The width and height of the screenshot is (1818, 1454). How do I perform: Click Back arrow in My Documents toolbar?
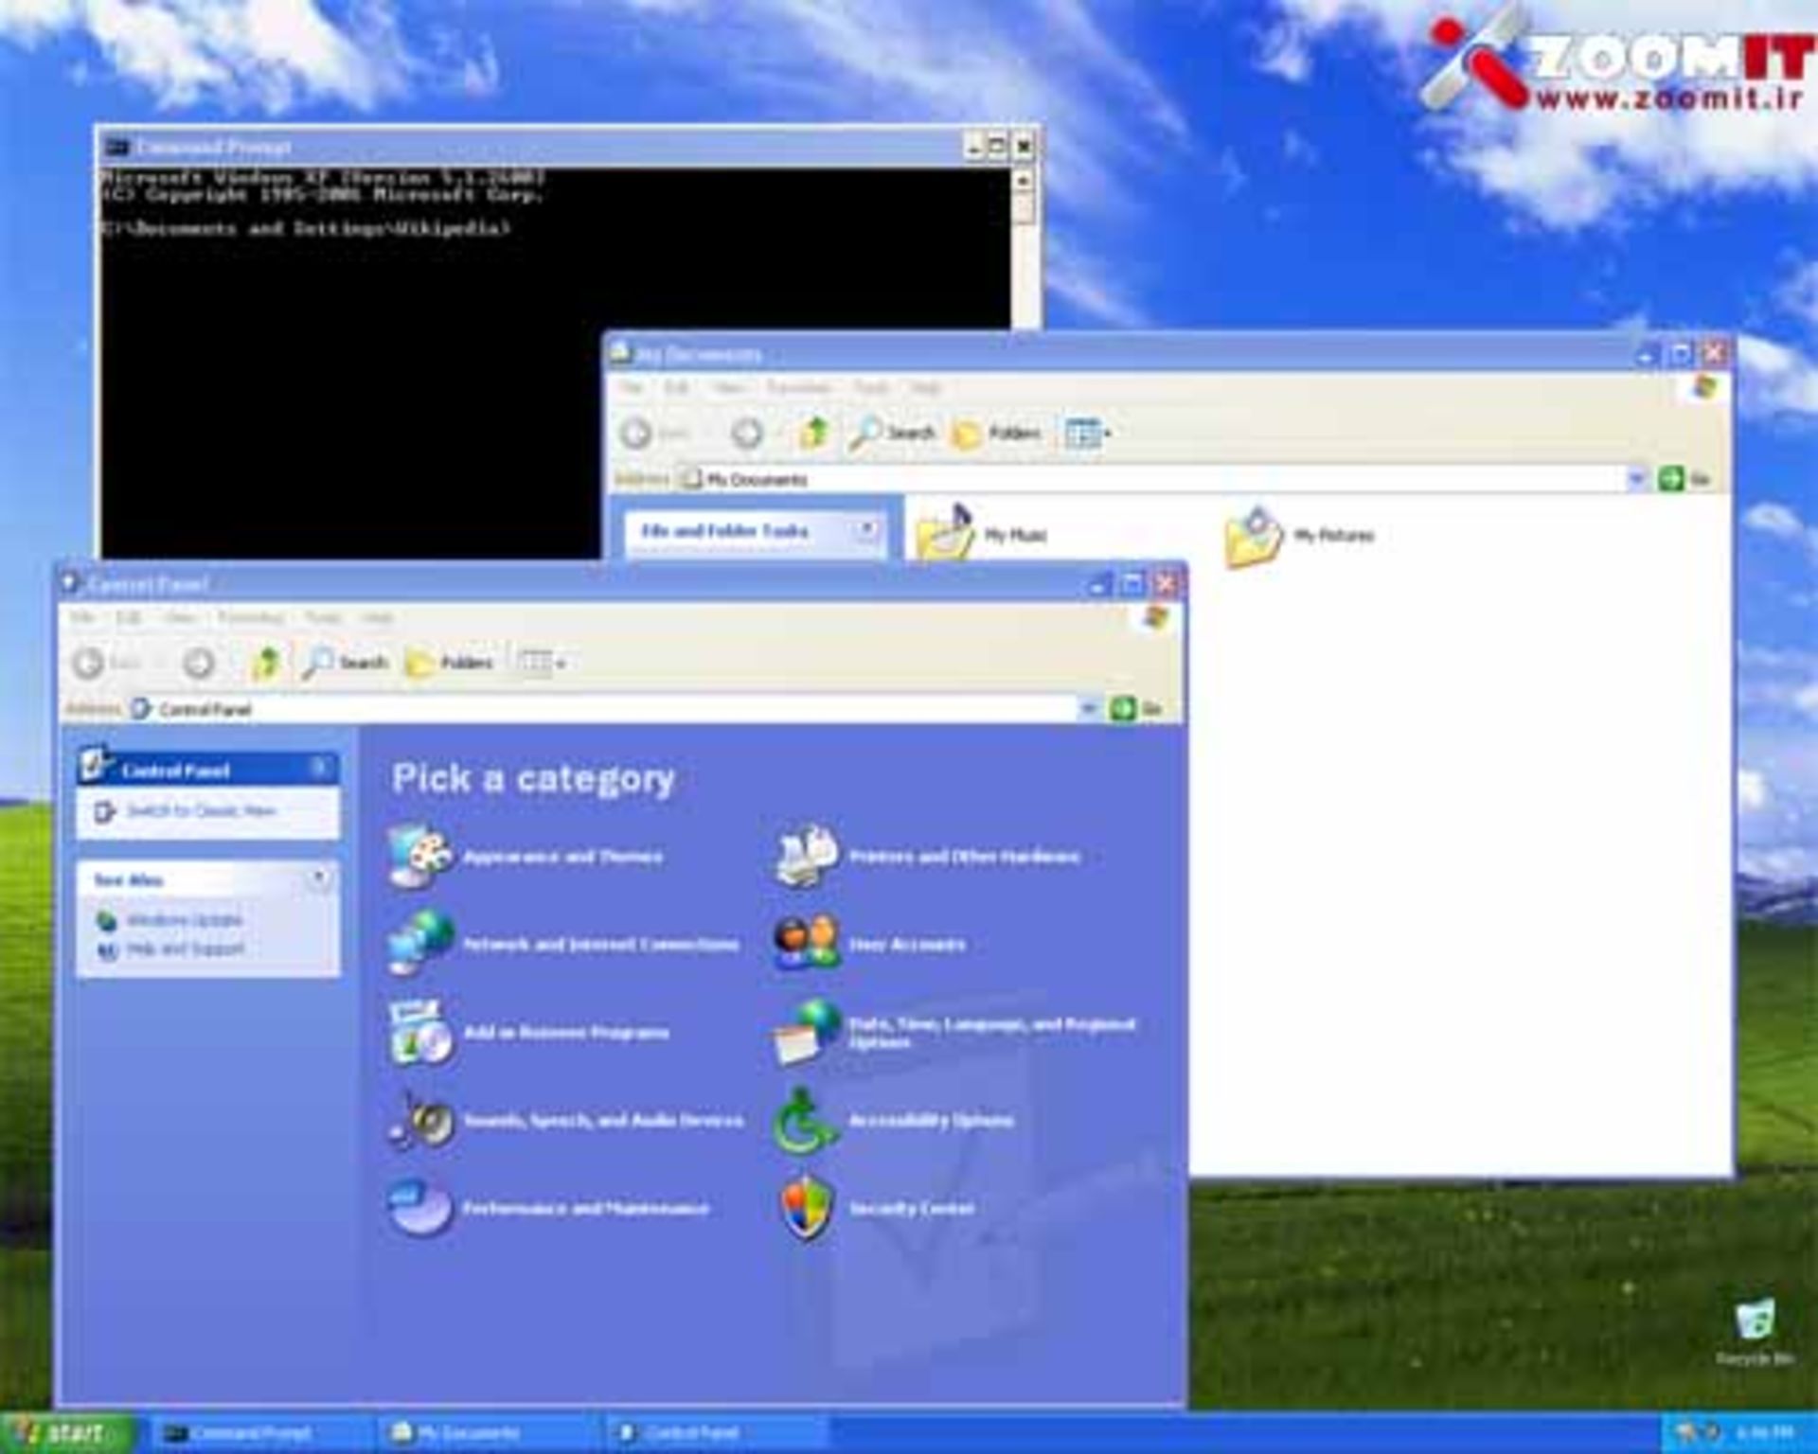636,434
